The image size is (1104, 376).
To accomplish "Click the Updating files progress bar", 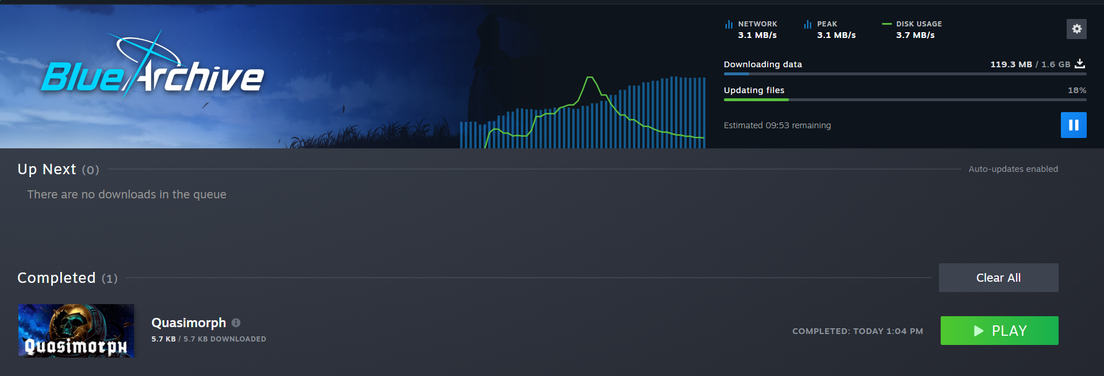I will coord(905,99).
